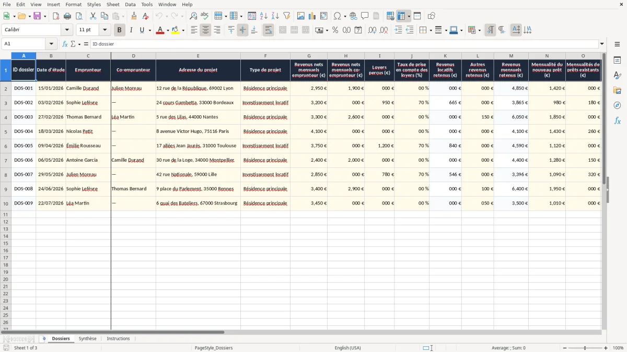Image resolution: width=627 pixels, height=352 pixels.
Task: Insert a hyperlink
Action: [x=353, y=16]
